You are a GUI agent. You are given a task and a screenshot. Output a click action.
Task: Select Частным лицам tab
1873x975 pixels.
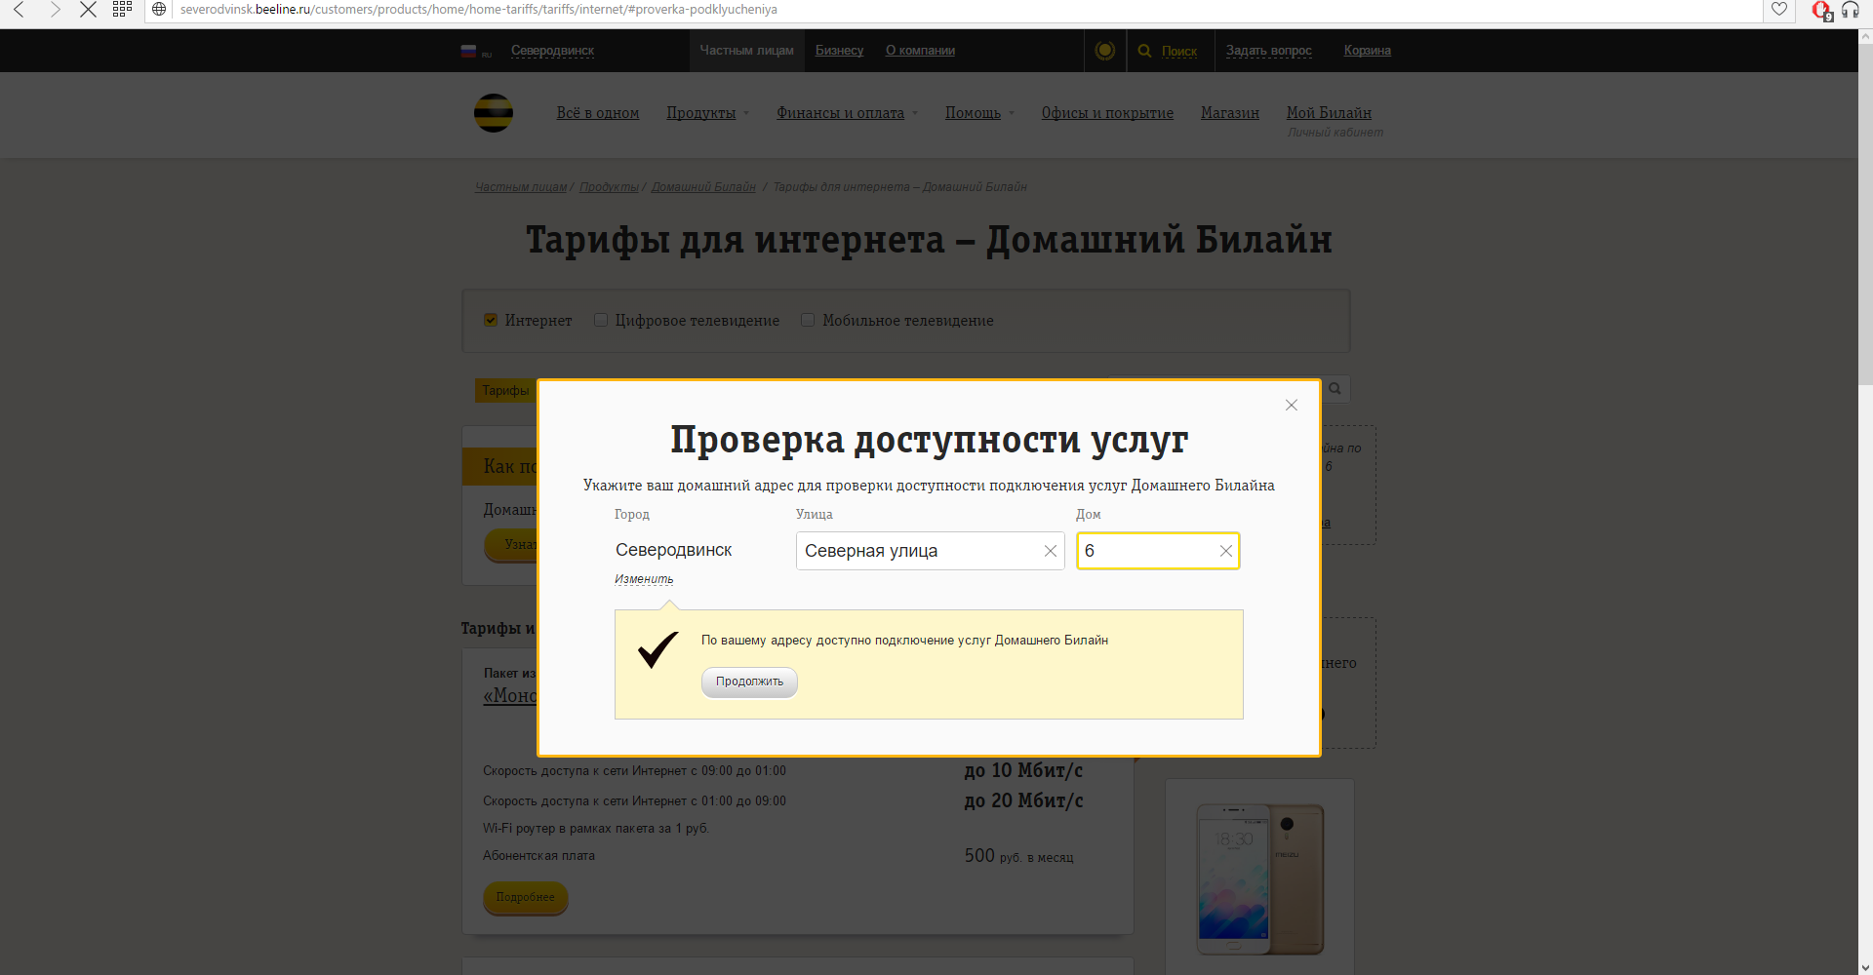(x=746, y=51)
